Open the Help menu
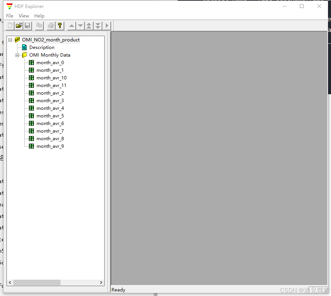 39,16
